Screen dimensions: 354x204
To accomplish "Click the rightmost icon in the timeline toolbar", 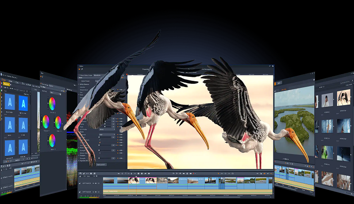I will (271, 174).
